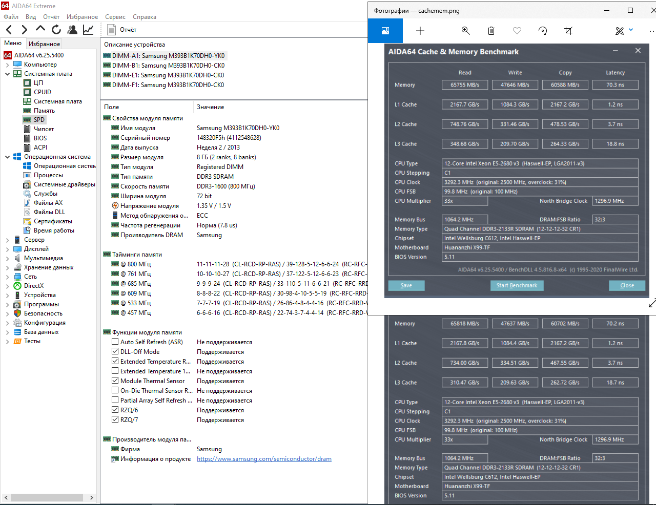
Task: Delete the photo with the trash icon
Action: [x=491, y=31]
